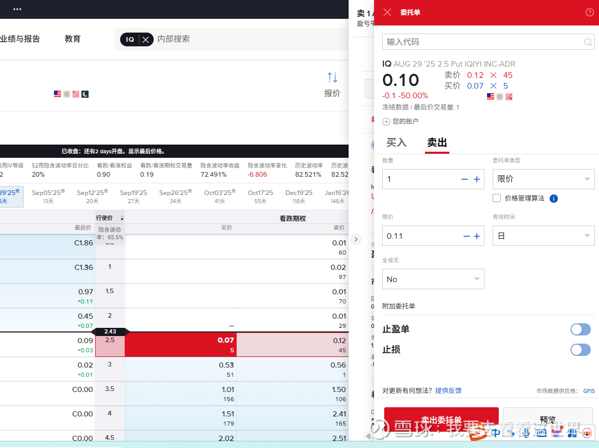Screen dimensions: 599x448
Task: Open the 提供反馈 link
Action: point(448,390)
